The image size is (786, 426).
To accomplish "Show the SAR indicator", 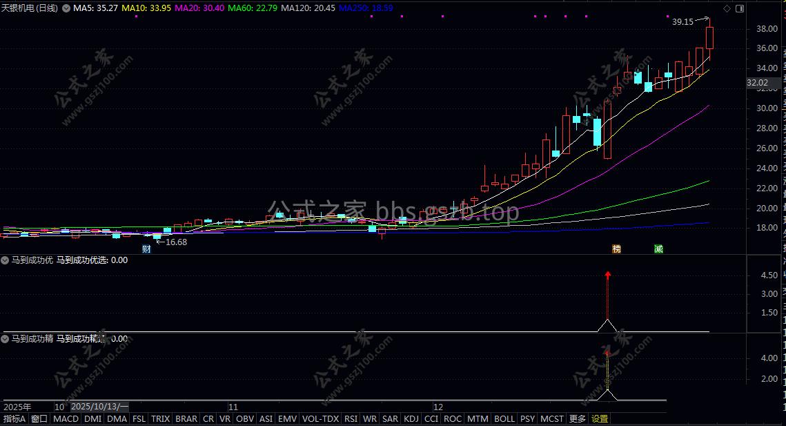I will (390, 419).
